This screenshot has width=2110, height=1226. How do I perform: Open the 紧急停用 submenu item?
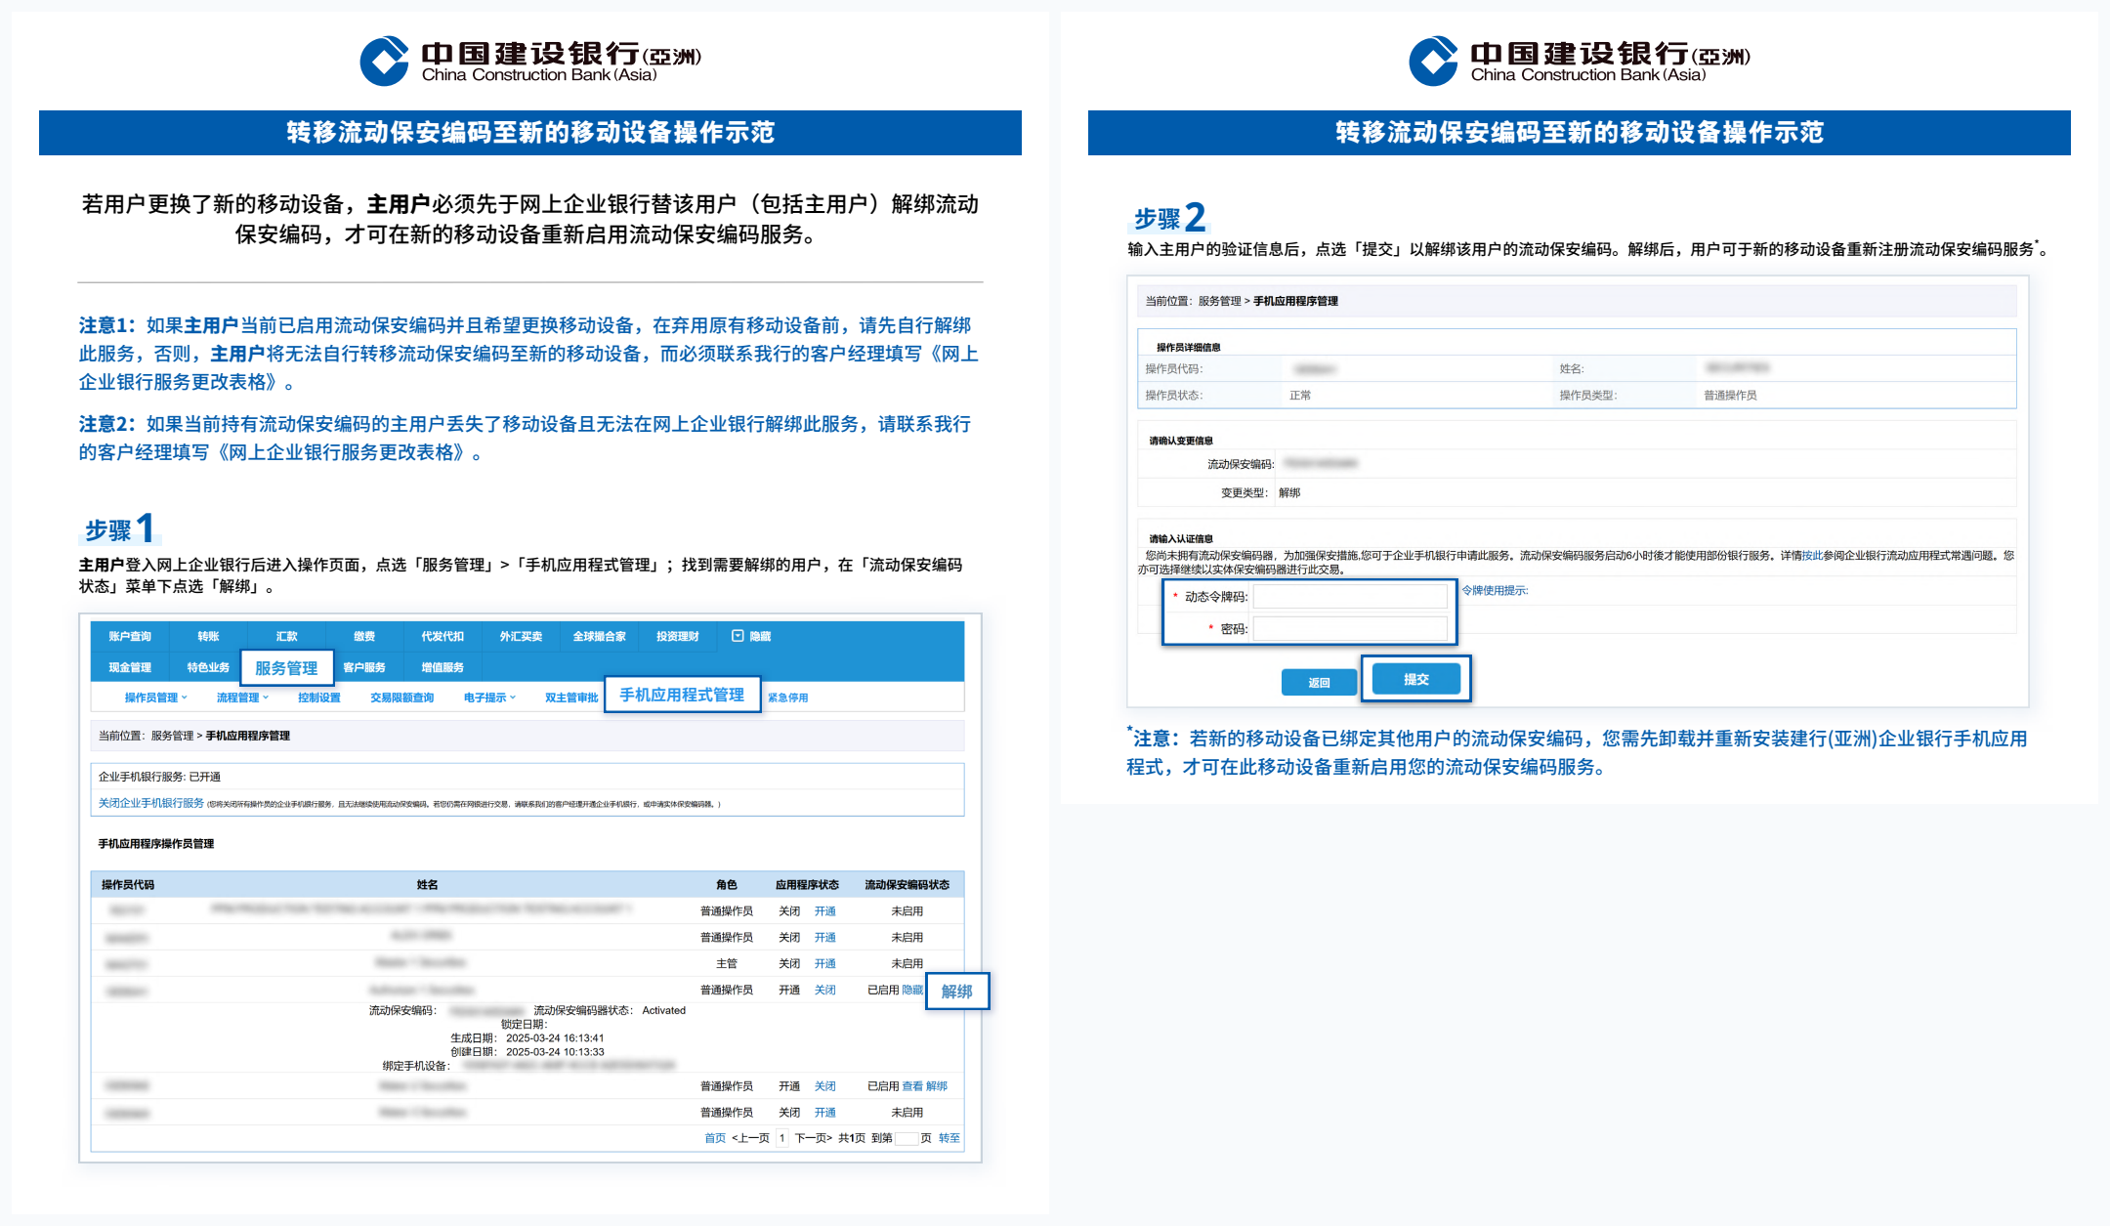tap(787, 698)
